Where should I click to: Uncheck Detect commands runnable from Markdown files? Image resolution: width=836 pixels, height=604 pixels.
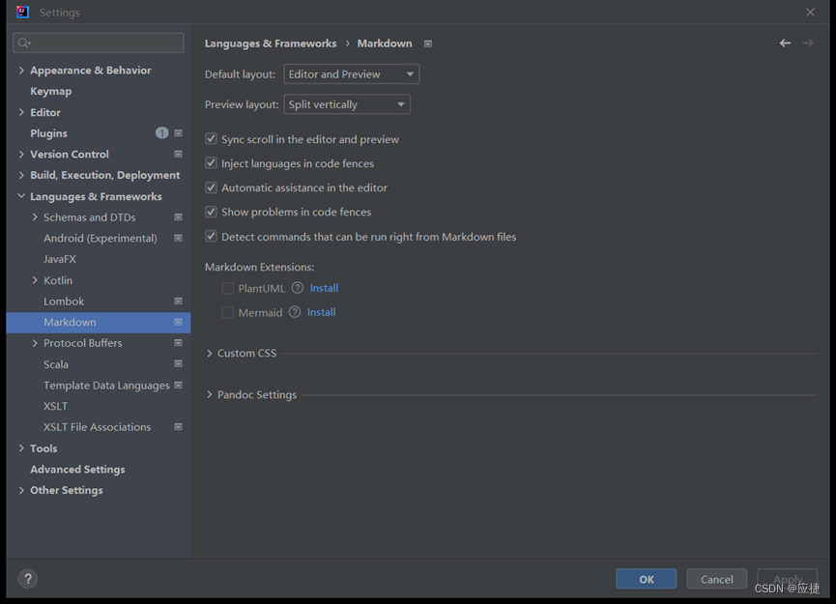(x=211, y=236)
